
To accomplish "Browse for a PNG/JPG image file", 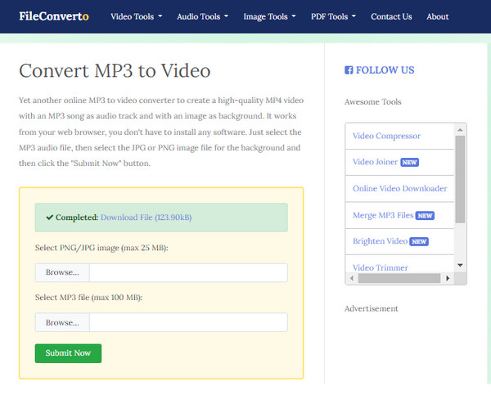I will tap(62, 272).
